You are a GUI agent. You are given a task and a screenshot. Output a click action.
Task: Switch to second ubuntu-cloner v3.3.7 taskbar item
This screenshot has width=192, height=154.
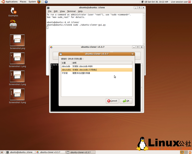point(80,152)
